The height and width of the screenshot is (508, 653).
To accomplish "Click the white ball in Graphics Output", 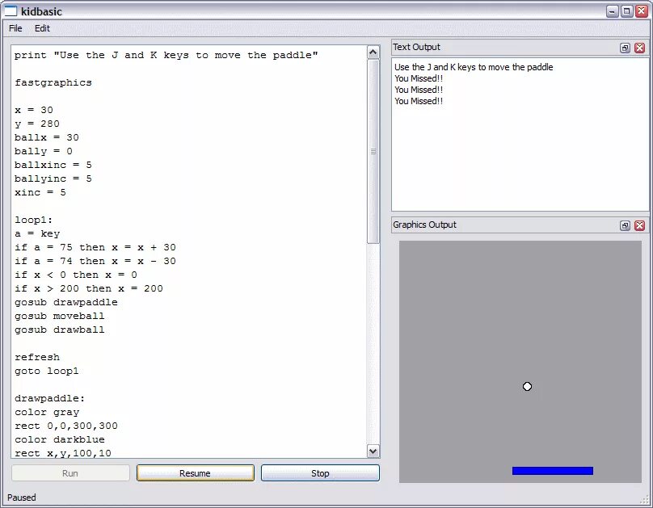I will (527, 387).
